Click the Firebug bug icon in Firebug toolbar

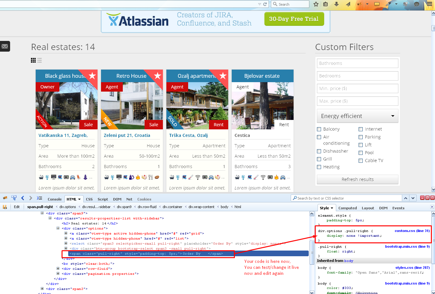[x=5, y=198]
